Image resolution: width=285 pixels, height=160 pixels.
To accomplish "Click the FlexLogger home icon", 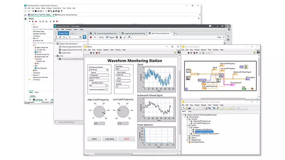I will point(91,33).
